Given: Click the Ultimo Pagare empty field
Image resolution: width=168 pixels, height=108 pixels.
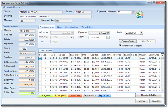Looking at the screenshot, I should coord(27,89).
